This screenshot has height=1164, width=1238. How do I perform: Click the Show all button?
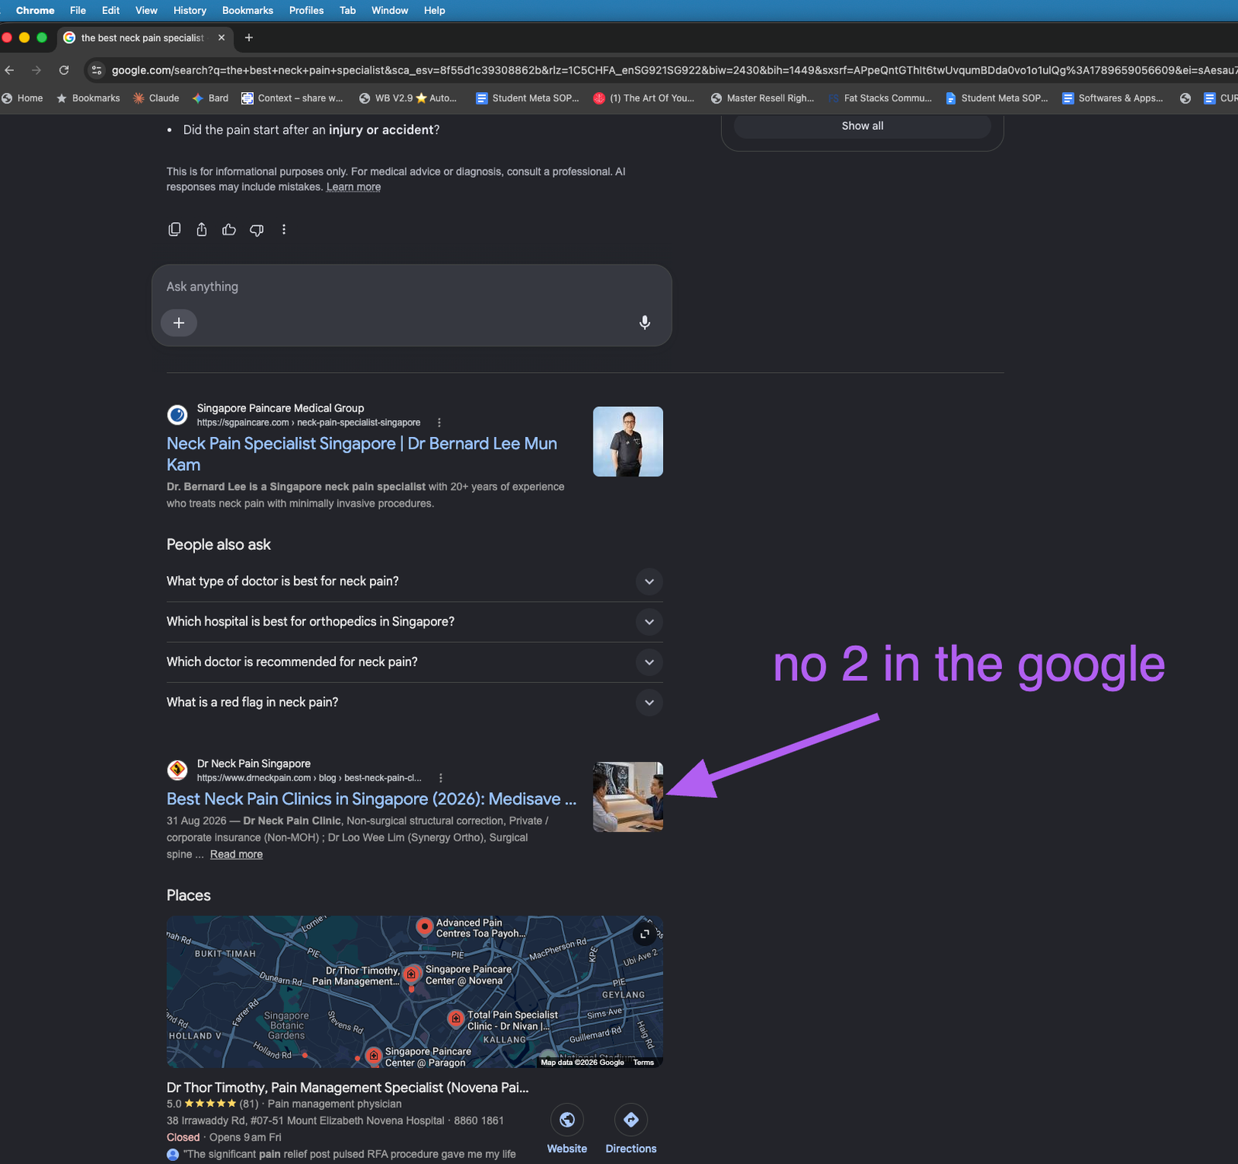862,126
